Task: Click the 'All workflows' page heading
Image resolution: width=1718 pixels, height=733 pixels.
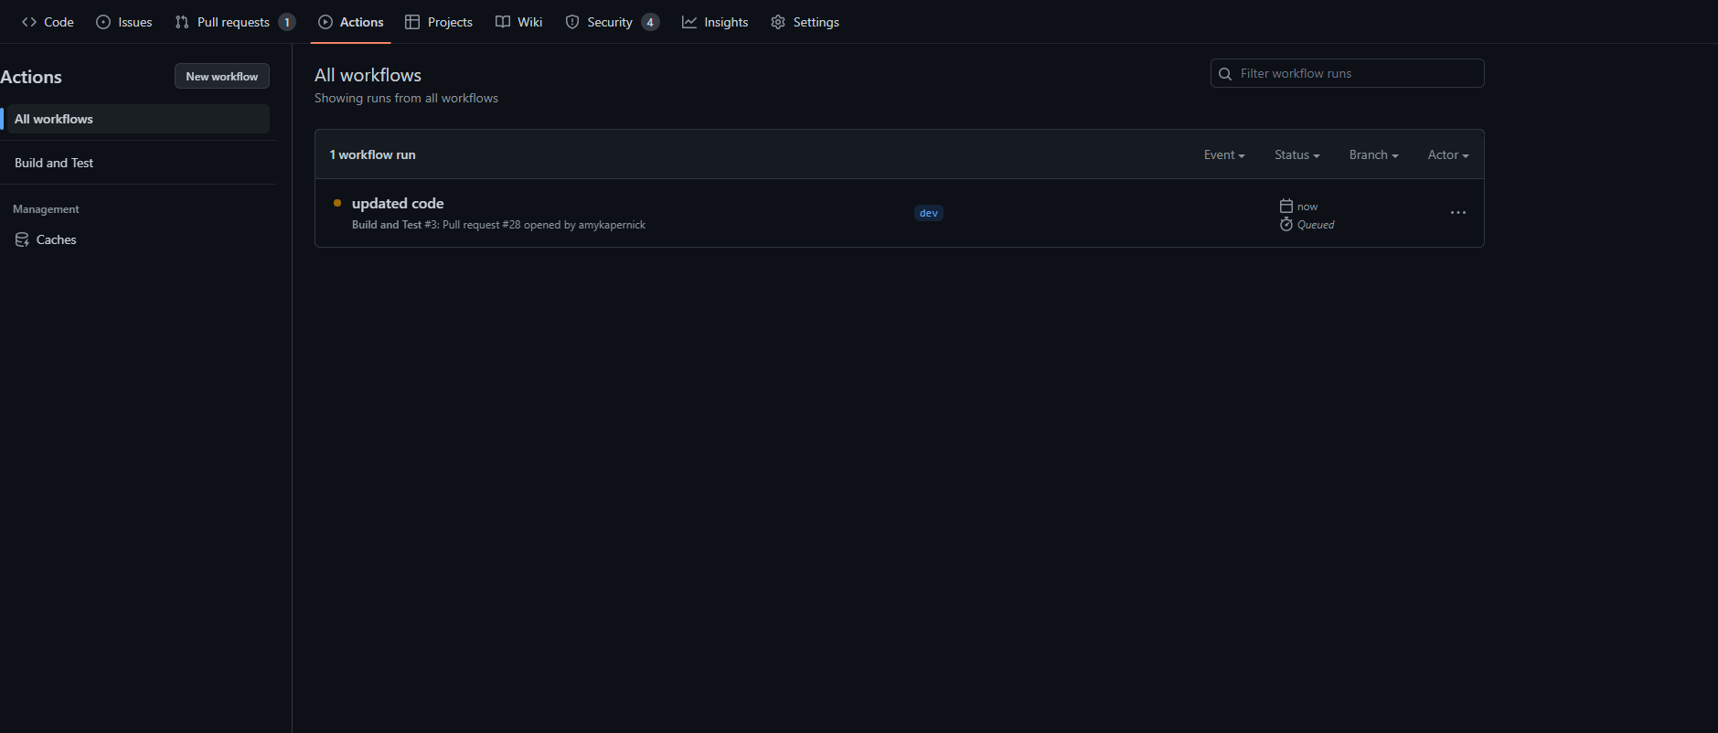Action: (368, 75)
